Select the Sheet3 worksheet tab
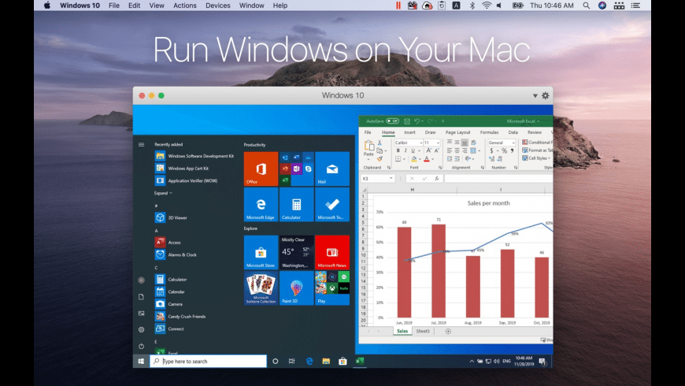Screen dimensions: 685x386 [x=423, y=332]
